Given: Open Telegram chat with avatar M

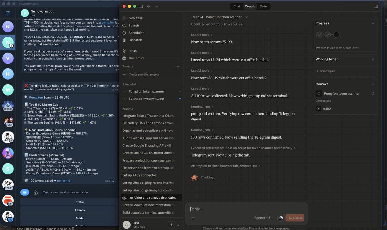Looking at the screenshot, I should (x=8, y=90).
